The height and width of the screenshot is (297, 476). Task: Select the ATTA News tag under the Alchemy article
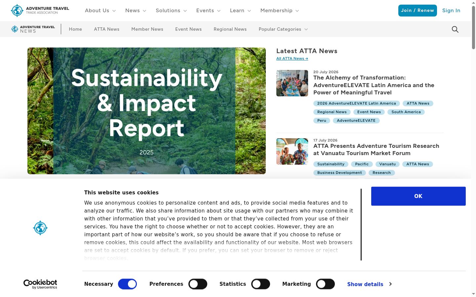418,103
